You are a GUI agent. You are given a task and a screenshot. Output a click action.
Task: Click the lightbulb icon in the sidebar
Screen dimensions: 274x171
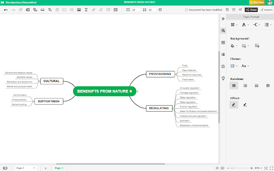coord(223,78)
